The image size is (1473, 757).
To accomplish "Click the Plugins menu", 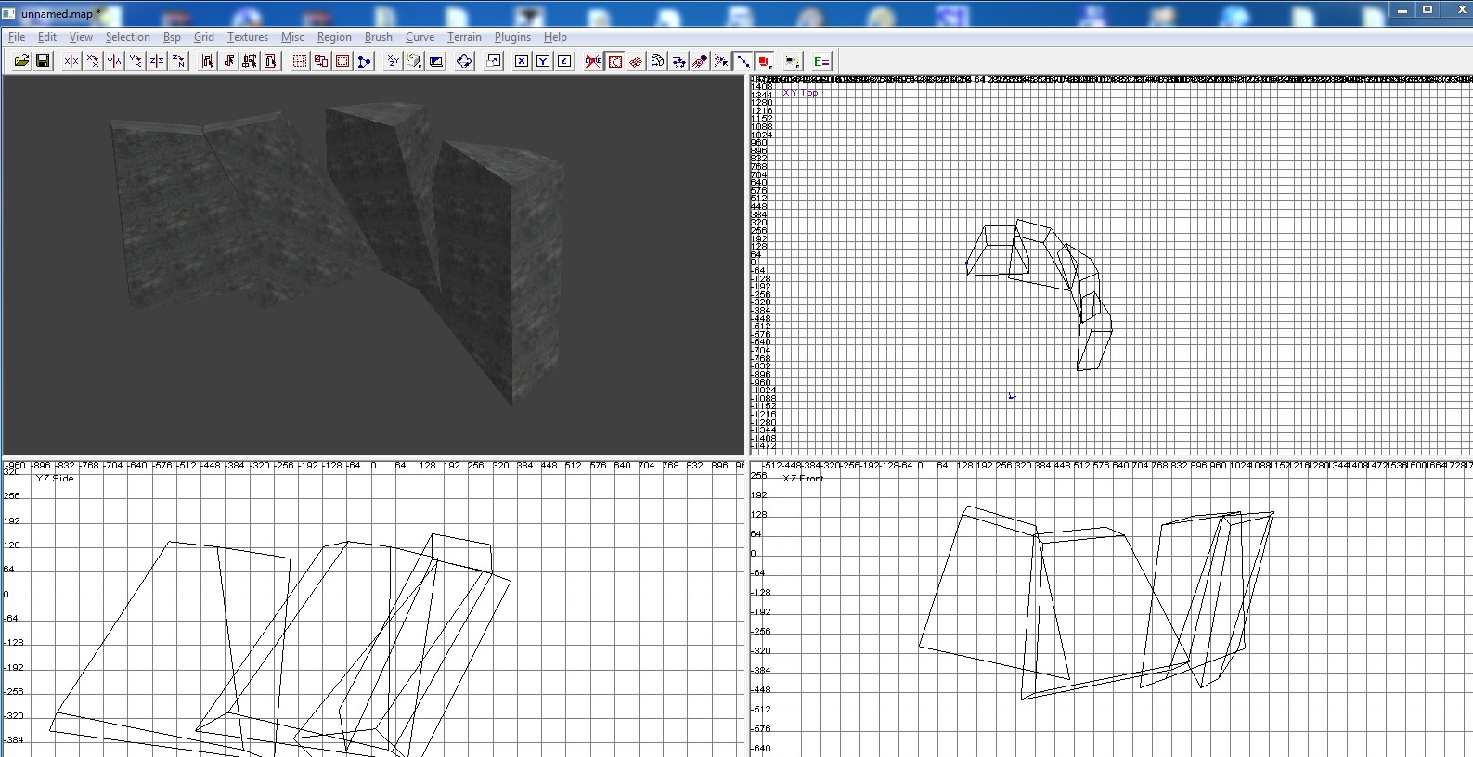I will point(512,37).
